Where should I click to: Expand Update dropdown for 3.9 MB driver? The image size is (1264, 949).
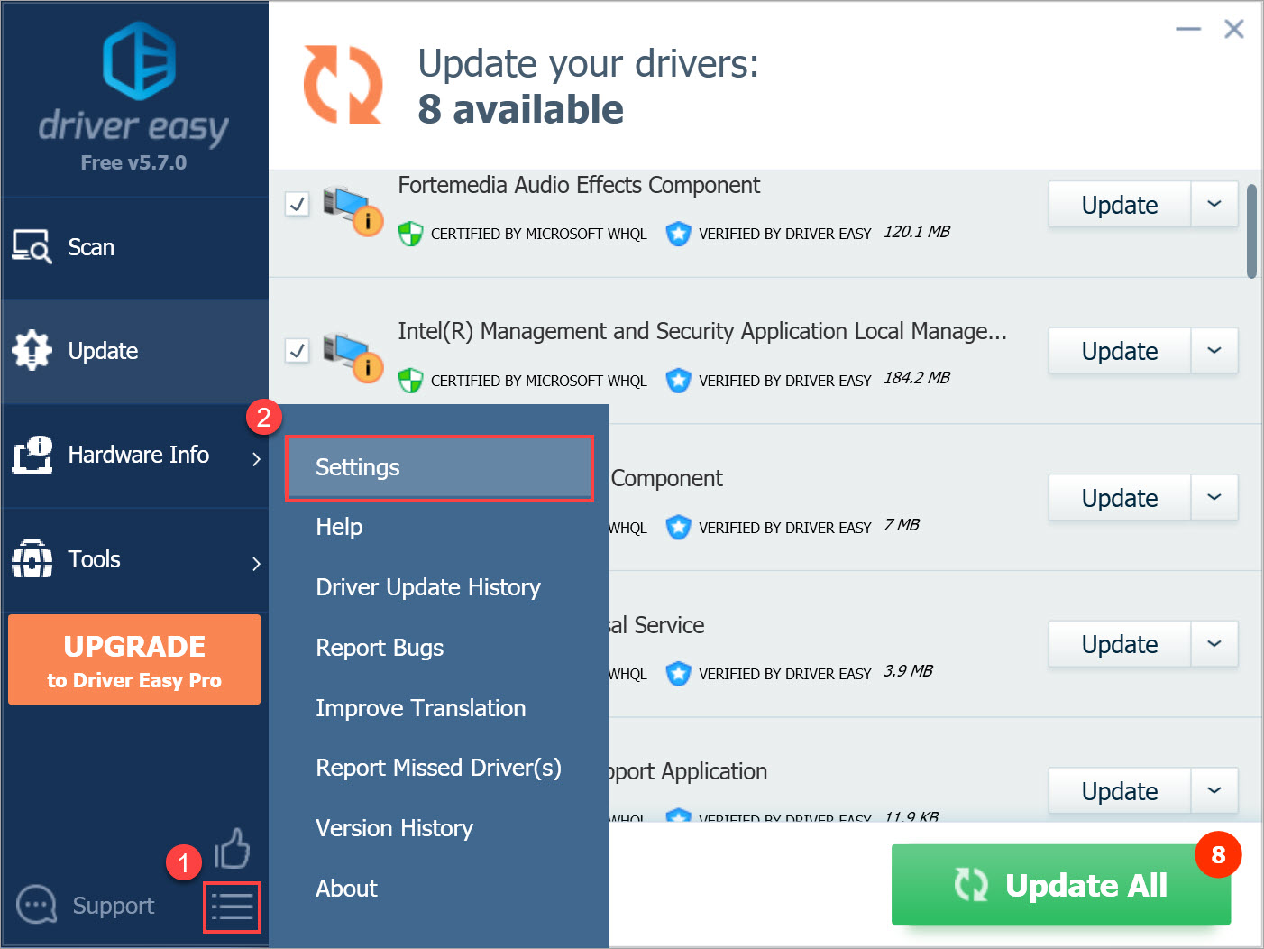pyautogui.click(x=1214, y=643)
